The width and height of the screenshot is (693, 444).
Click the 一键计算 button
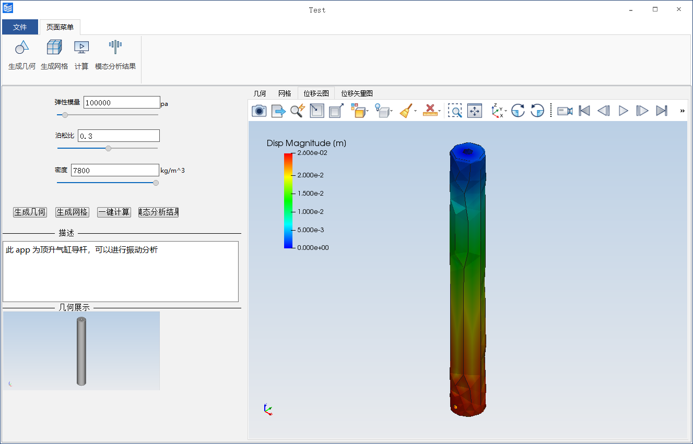click(114, 212)
